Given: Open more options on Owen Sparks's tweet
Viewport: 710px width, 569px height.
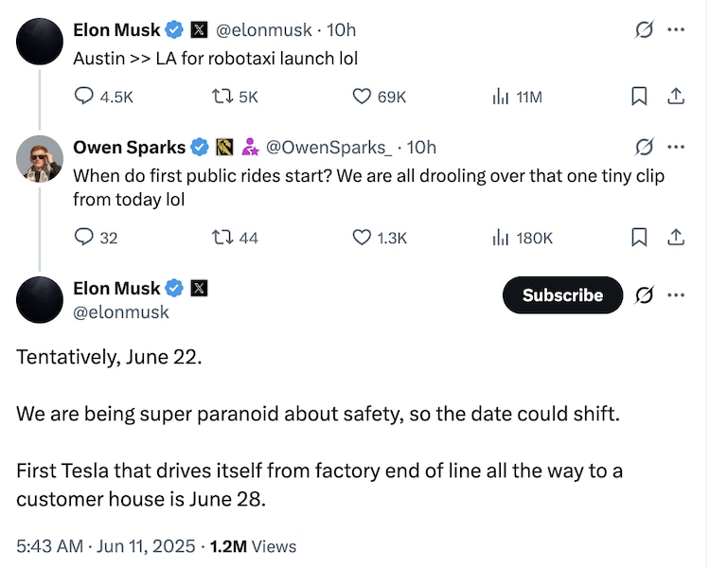Looking at the screenshot, I should [676, 147].
